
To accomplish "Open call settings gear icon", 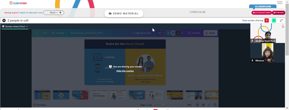I will [4, 20].
